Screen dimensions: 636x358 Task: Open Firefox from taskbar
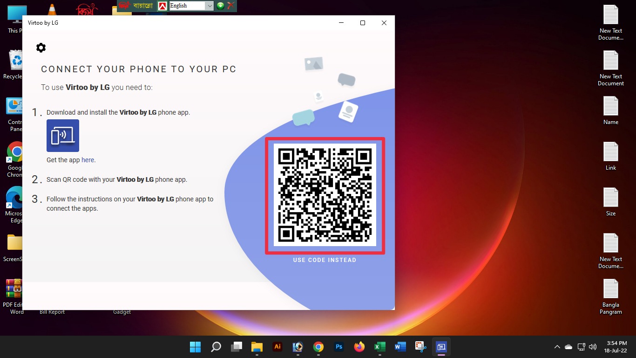359,347
